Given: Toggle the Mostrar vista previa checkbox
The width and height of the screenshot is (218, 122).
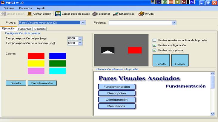Looking at the screenshot, I should [154, 50].
